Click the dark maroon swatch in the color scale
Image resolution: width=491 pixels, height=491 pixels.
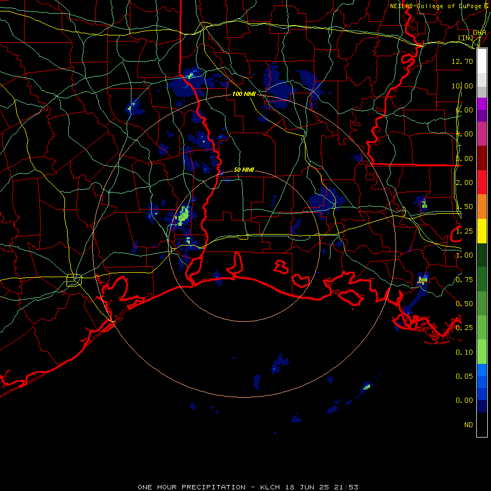tap(482, 158)
